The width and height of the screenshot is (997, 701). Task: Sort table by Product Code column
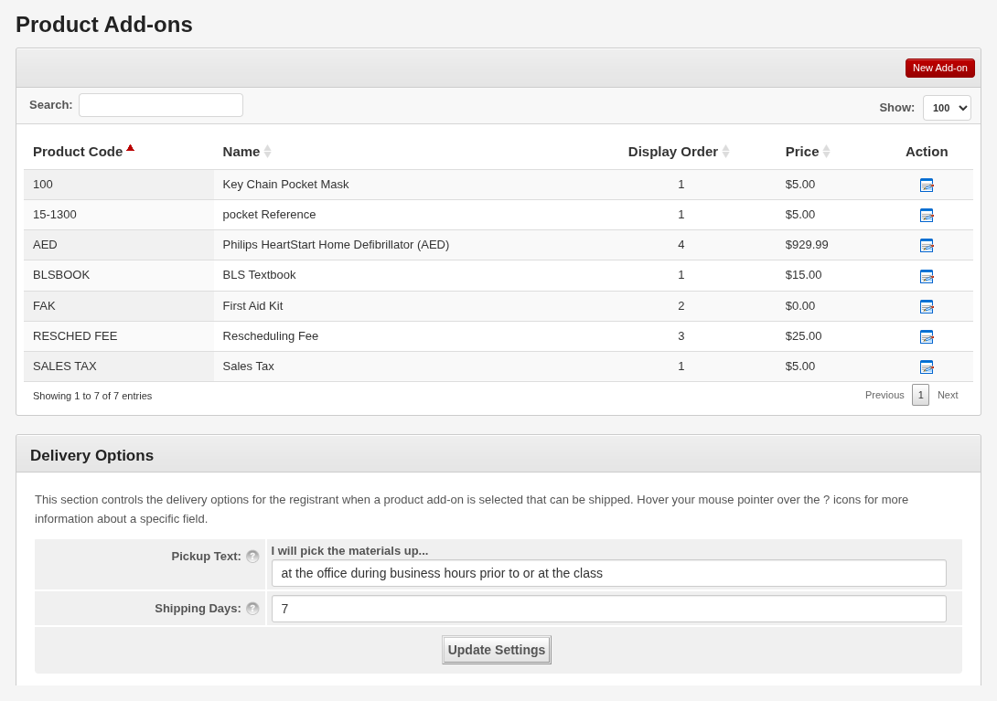[78, 152]
